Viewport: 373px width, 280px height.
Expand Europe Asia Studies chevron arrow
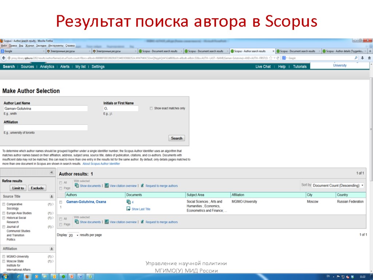(x=53, y=213)
